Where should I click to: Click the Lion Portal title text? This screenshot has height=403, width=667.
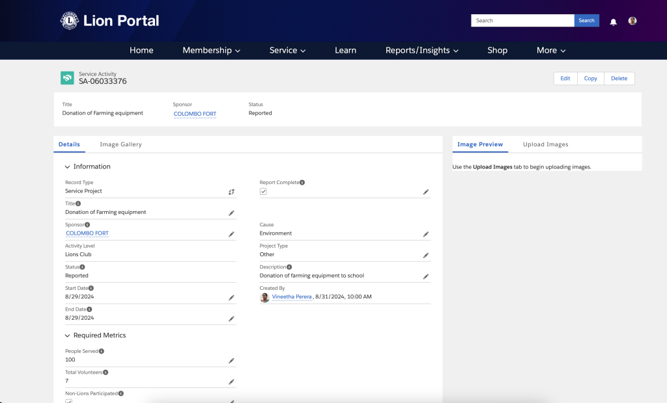tap(121, 21)
